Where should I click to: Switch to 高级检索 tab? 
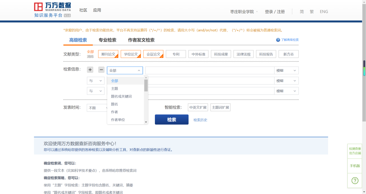click(78, 40)
